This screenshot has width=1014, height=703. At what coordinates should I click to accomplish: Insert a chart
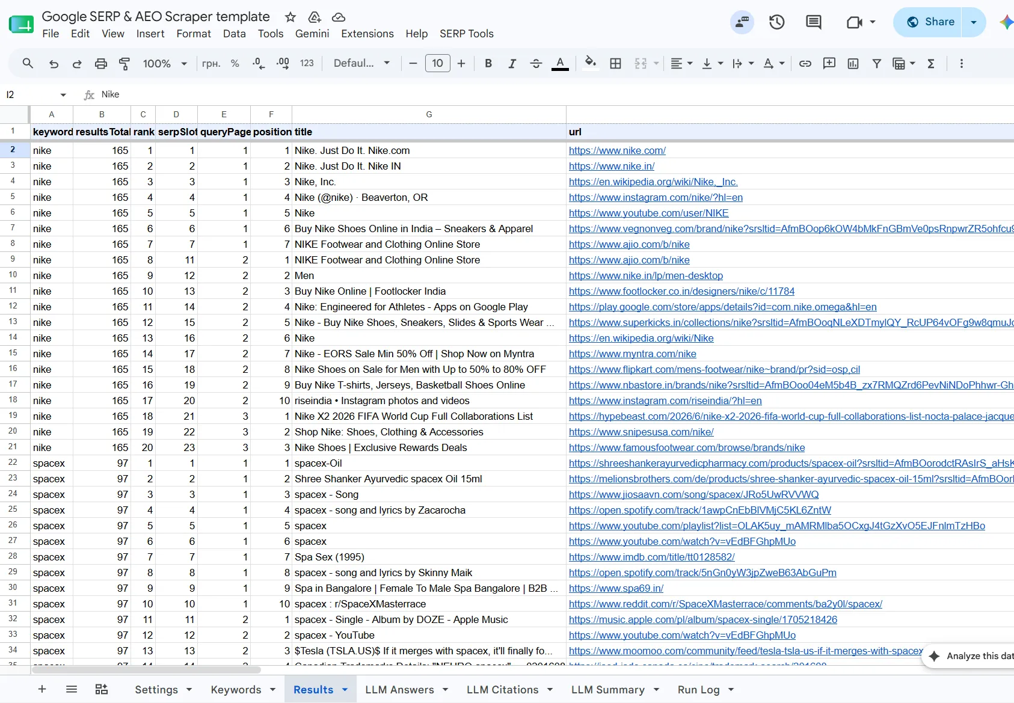pos(853,63)
